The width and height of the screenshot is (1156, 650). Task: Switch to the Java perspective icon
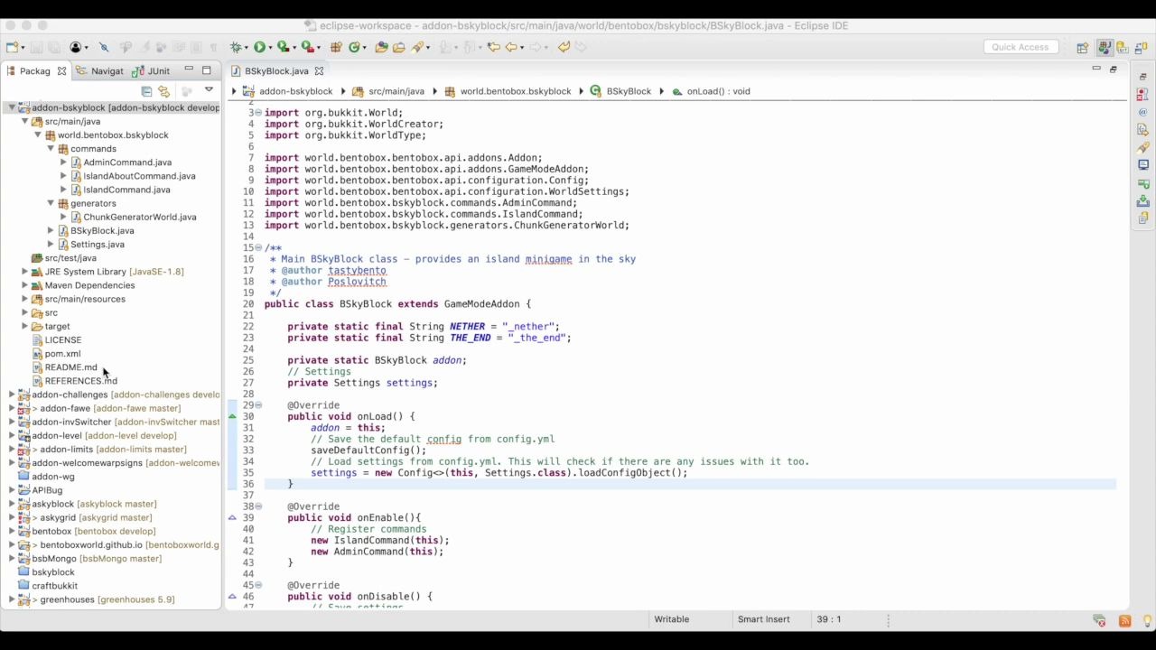pos(1105,48)
